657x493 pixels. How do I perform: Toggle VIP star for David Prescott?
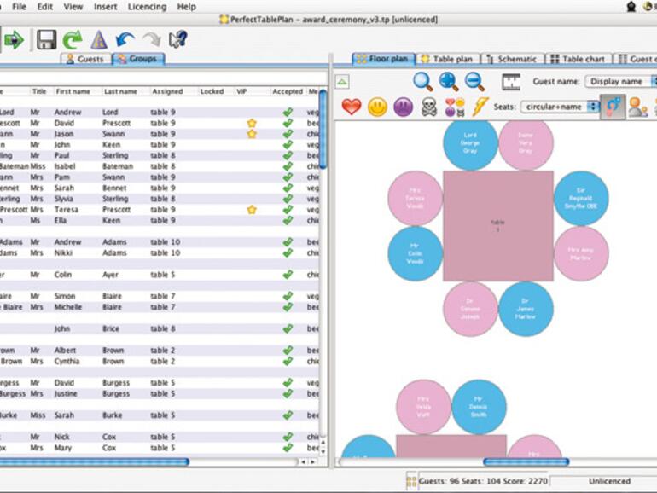(x=252, y=123)
